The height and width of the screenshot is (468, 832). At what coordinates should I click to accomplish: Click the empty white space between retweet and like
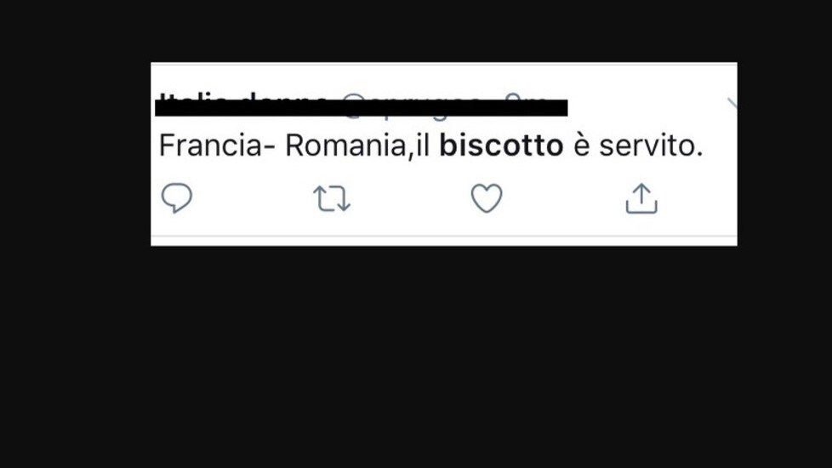click(x=410, y=198)
